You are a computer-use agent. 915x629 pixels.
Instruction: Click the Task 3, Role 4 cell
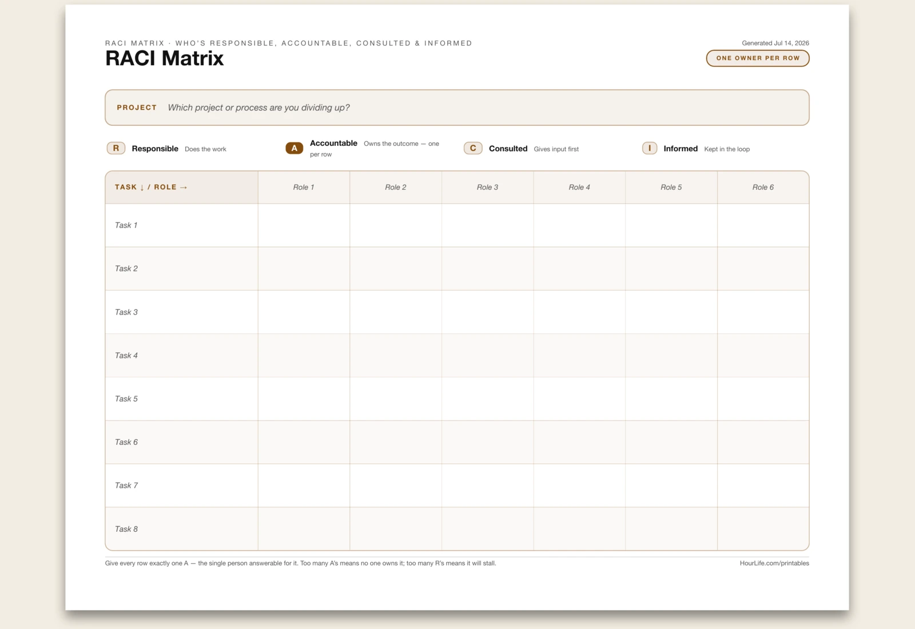click(x=579, y=312)
